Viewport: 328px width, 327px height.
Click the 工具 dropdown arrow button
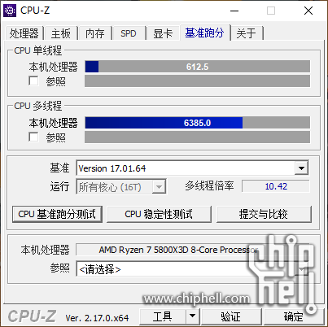point(192,316)
